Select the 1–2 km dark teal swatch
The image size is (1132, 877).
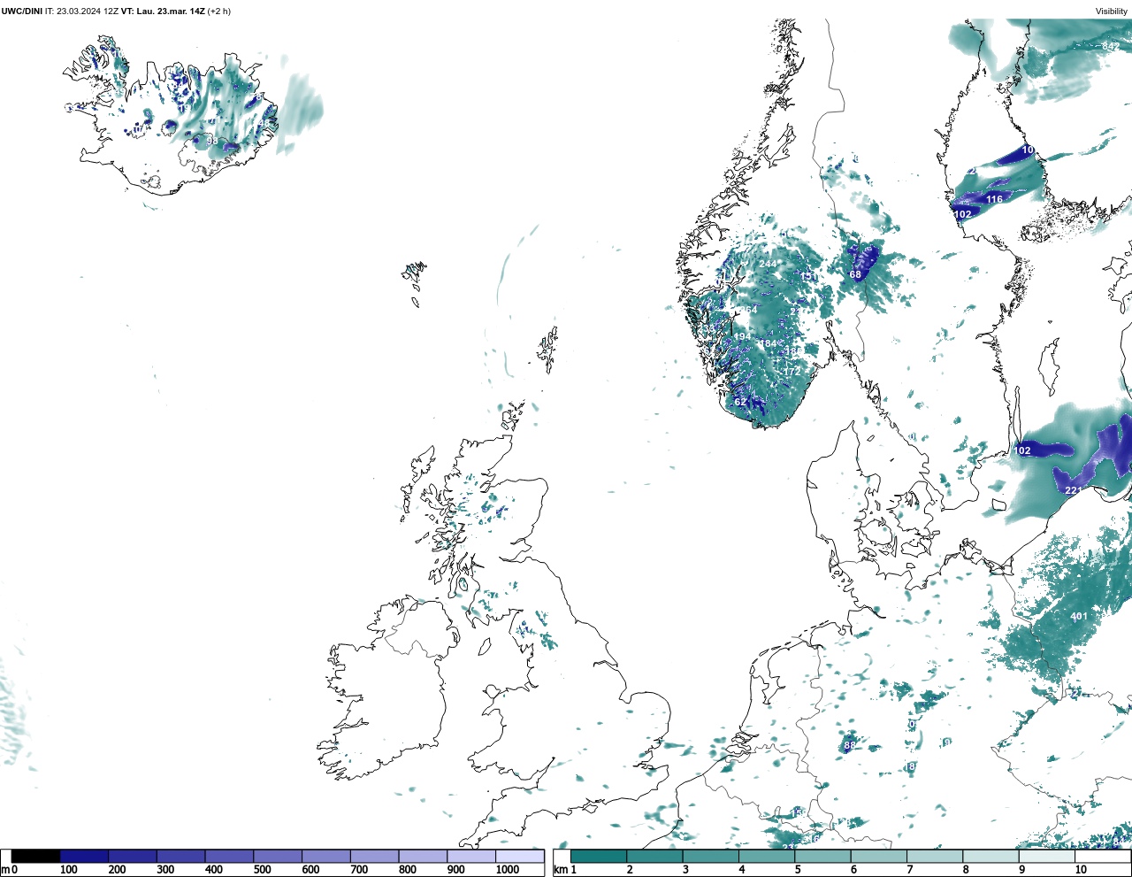coord(599,856)
